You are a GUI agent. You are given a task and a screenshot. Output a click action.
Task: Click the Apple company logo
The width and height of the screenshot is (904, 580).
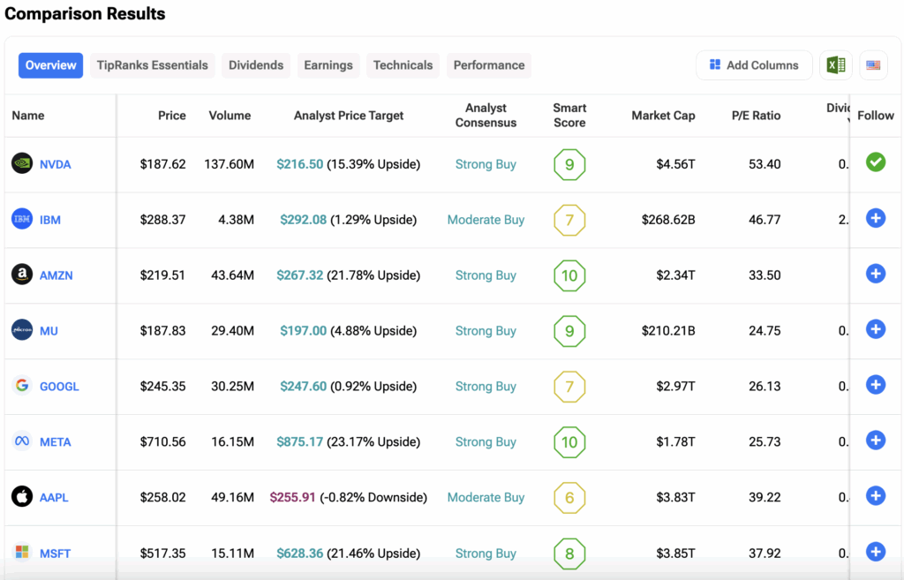point(22,497)
